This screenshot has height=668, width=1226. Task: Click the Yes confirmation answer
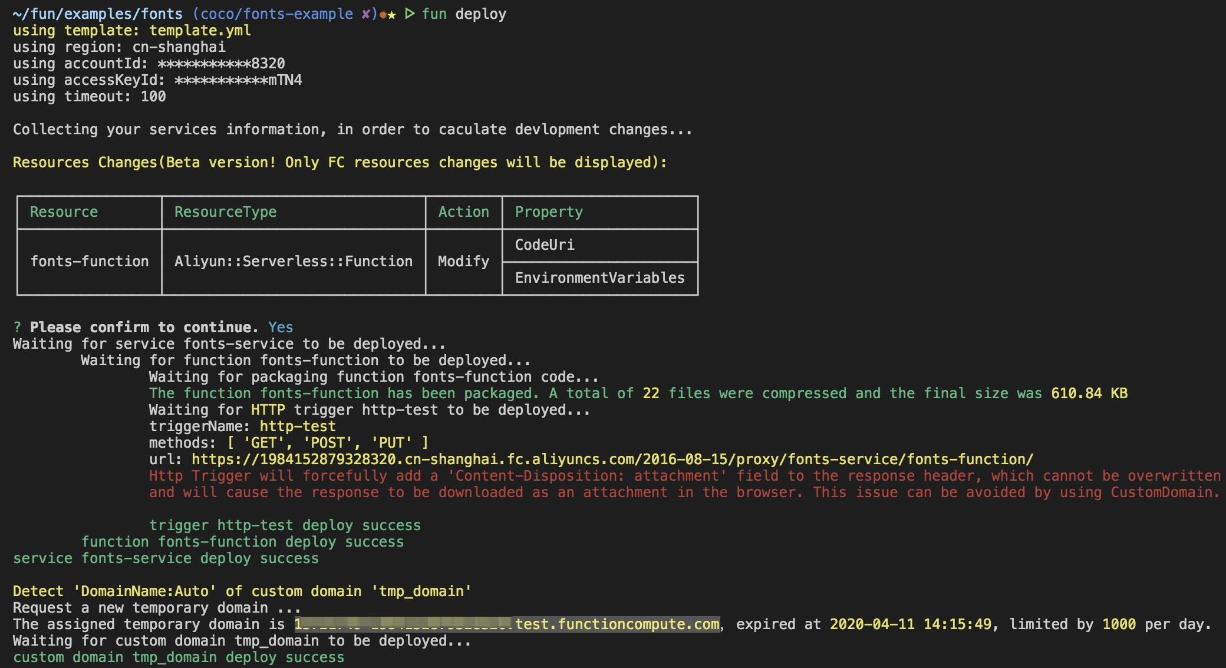281,328
